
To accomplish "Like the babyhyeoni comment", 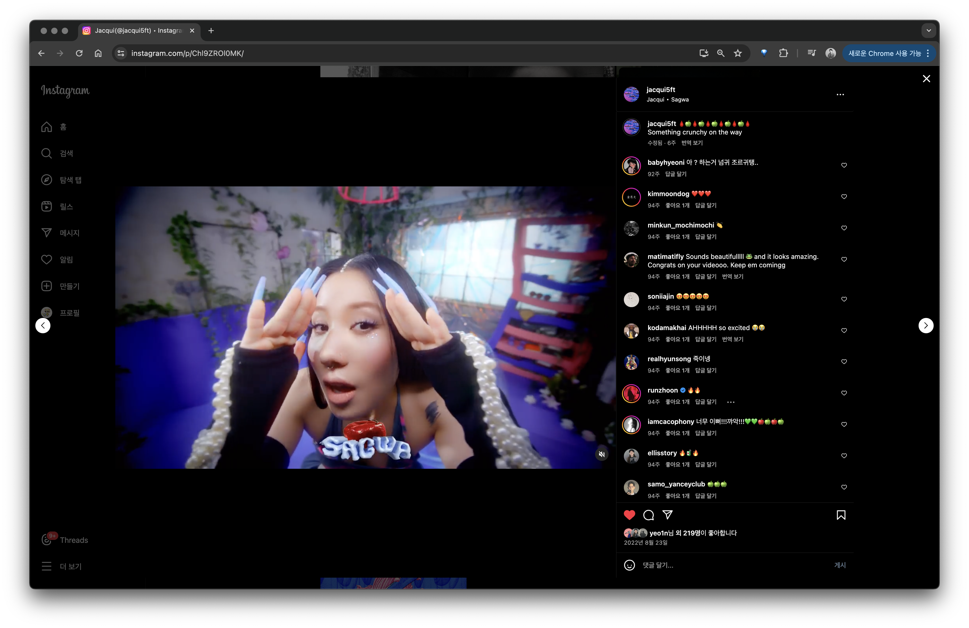I will pyautogui.click(x=844, y=165).
